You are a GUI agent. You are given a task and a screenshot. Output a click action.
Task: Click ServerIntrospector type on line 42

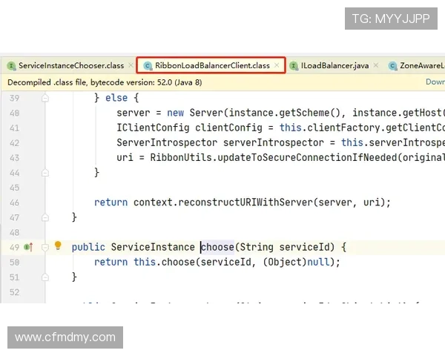tap(167, 142)
